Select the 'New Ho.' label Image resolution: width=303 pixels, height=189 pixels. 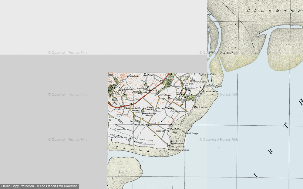117,109
